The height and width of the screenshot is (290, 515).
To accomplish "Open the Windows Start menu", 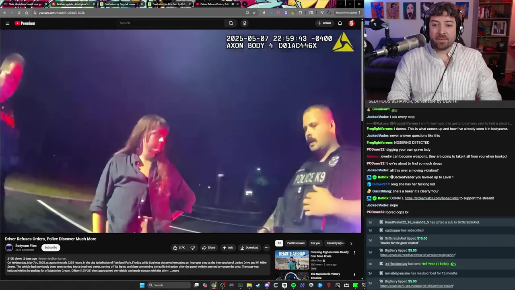I will 142,285.
